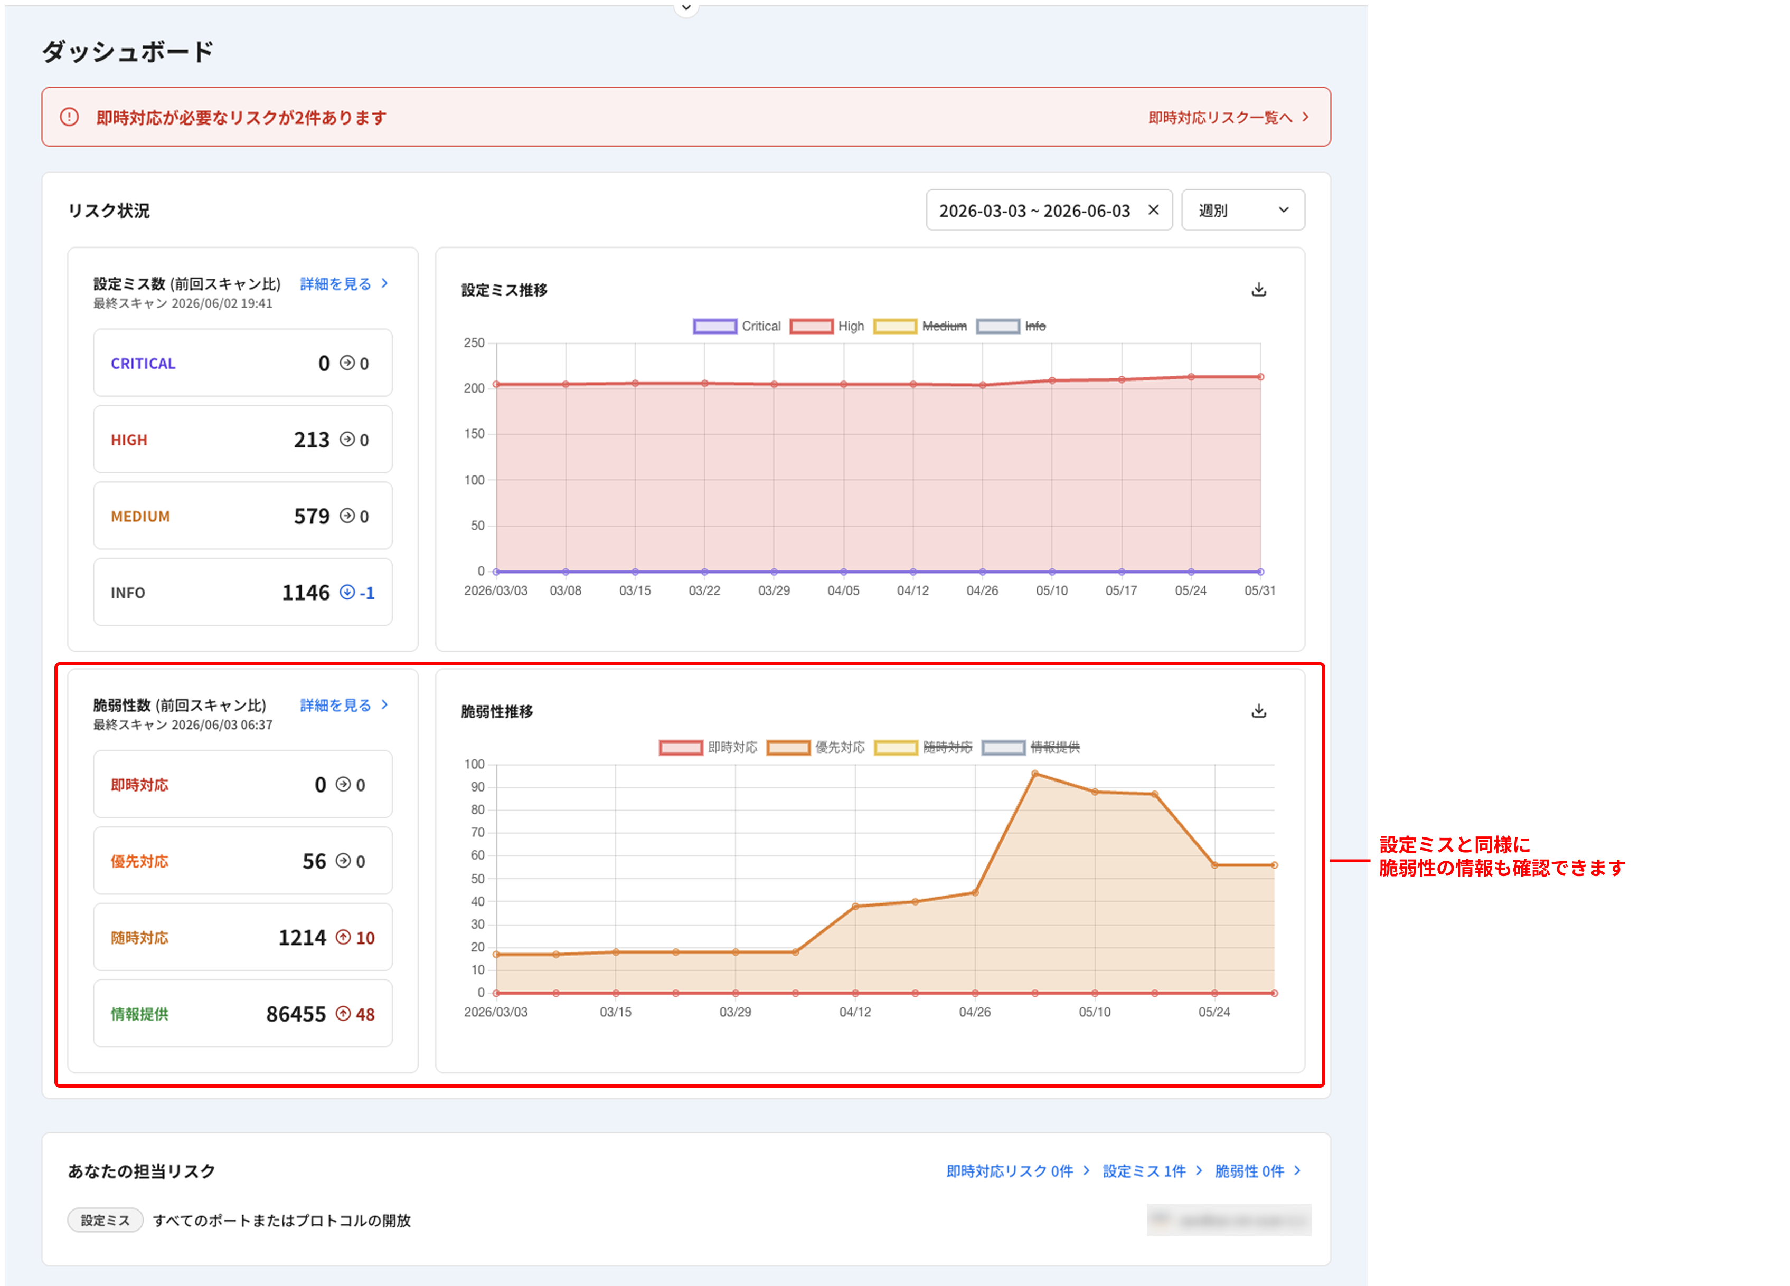The width and height of the screenshot is (1790, 1286).
Task: Download the 脆弱性推移 chart
Action: [x=1259, y=711]
